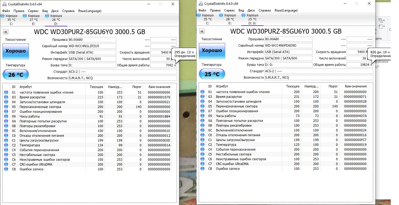The width and height of the screenshot is (399, 205).
Task: Click Текущее column header in left window
Action: click(96, 87)
